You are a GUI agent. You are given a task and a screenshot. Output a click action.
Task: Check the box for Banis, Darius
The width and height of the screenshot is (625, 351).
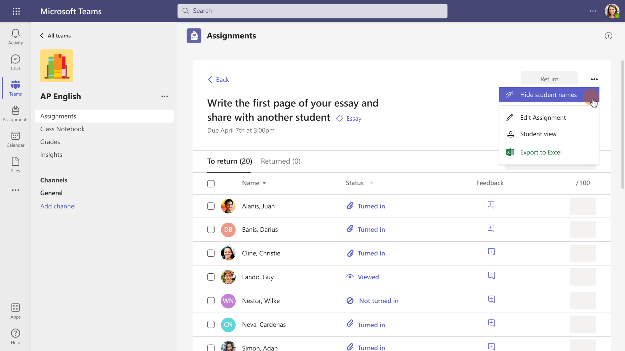coord(211,229)
